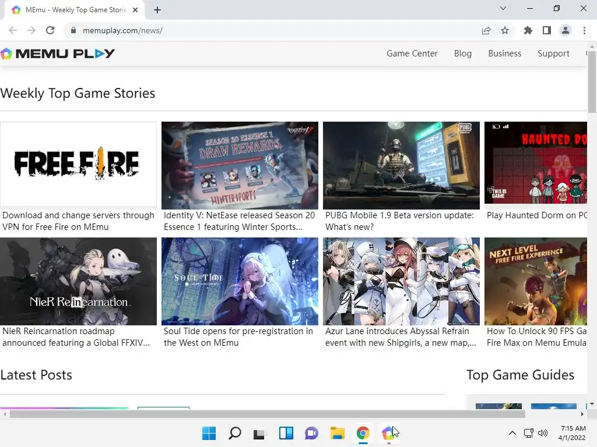Click the browser back arrow
Screen dimensions: 597x447
tap(13, 30)
